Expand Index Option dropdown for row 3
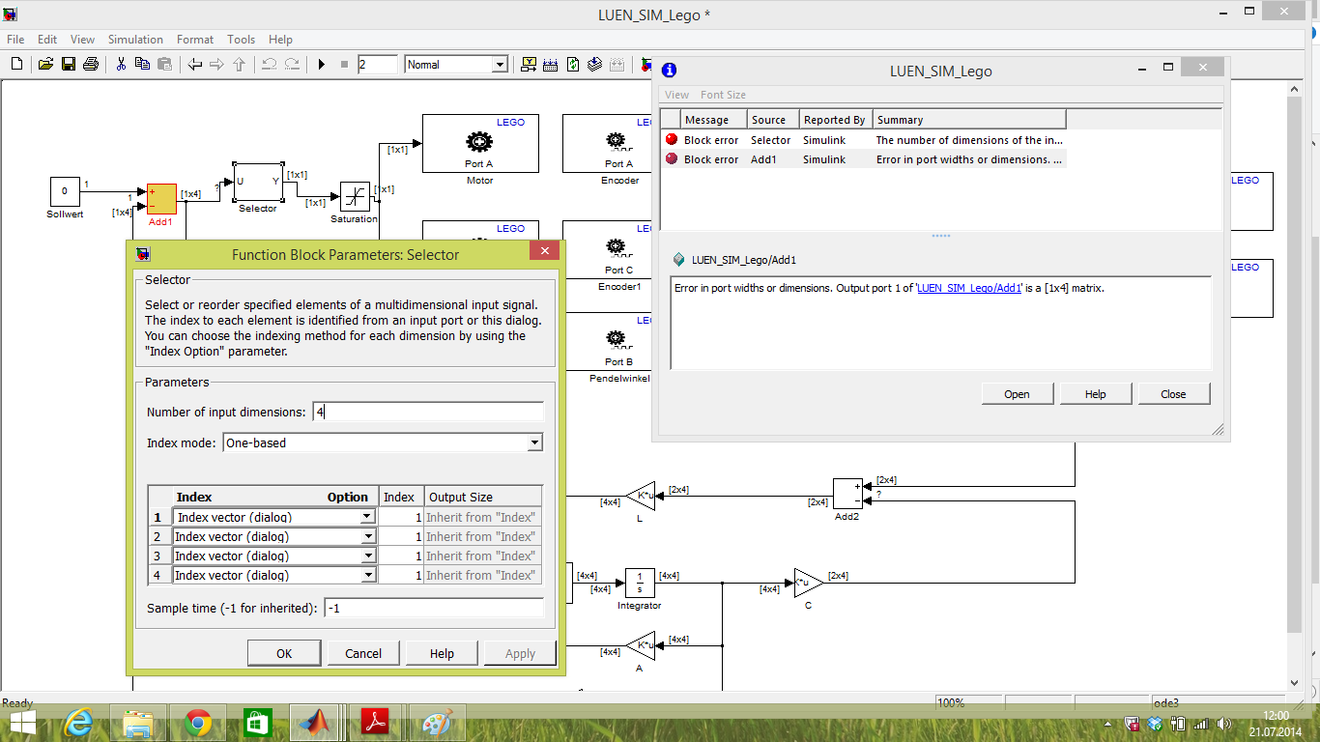This screenshot has height=742, width=1320. (x=367, y=556)
